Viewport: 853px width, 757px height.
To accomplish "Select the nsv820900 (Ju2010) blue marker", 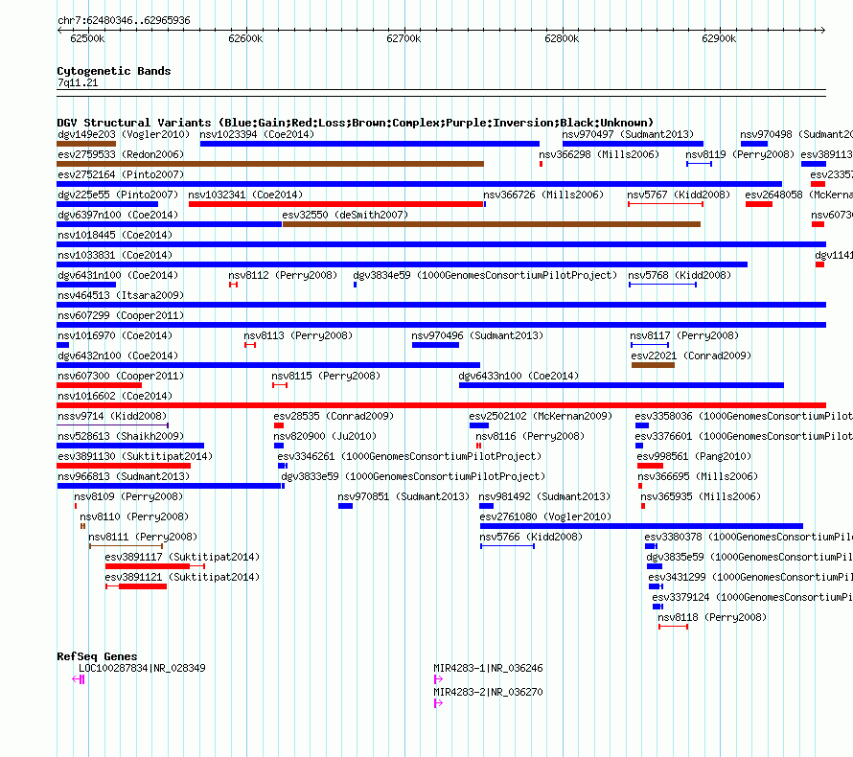I will tap(279, 446).
